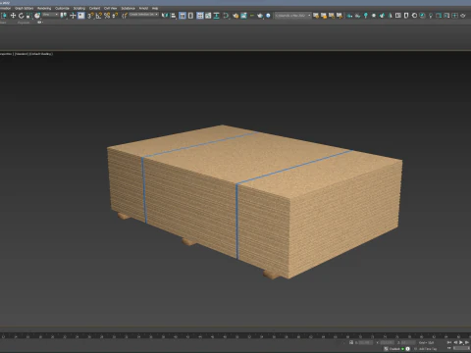Click the viewport label in top-left corner
This screenshot has width=471, height=353.
pos(26,54)
